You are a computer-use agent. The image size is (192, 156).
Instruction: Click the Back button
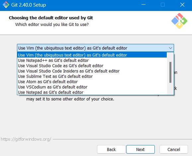click(111, 149)
